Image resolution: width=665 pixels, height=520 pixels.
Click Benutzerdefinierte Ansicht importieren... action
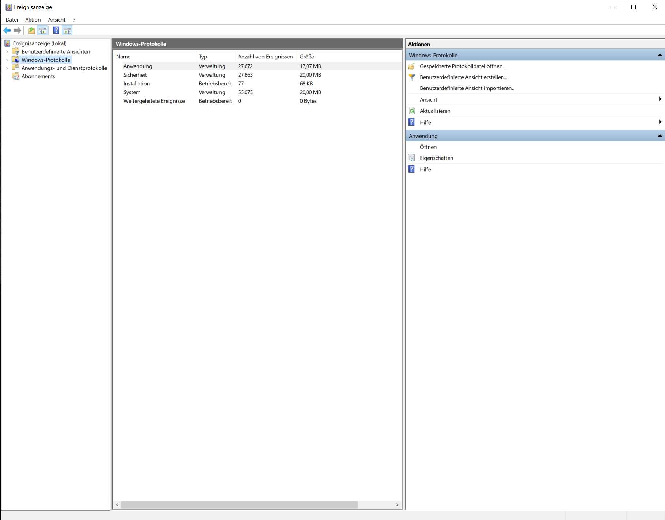coord(467,88)
